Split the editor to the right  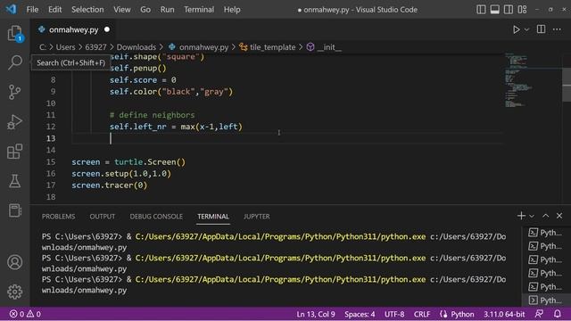542,29
